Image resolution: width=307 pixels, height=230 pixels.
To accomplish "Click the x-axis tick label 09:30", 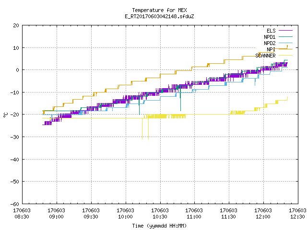I will click(91, 217).
